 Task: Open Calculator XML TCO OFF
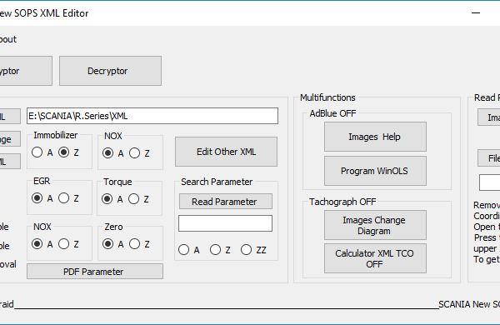click(375, 258)
